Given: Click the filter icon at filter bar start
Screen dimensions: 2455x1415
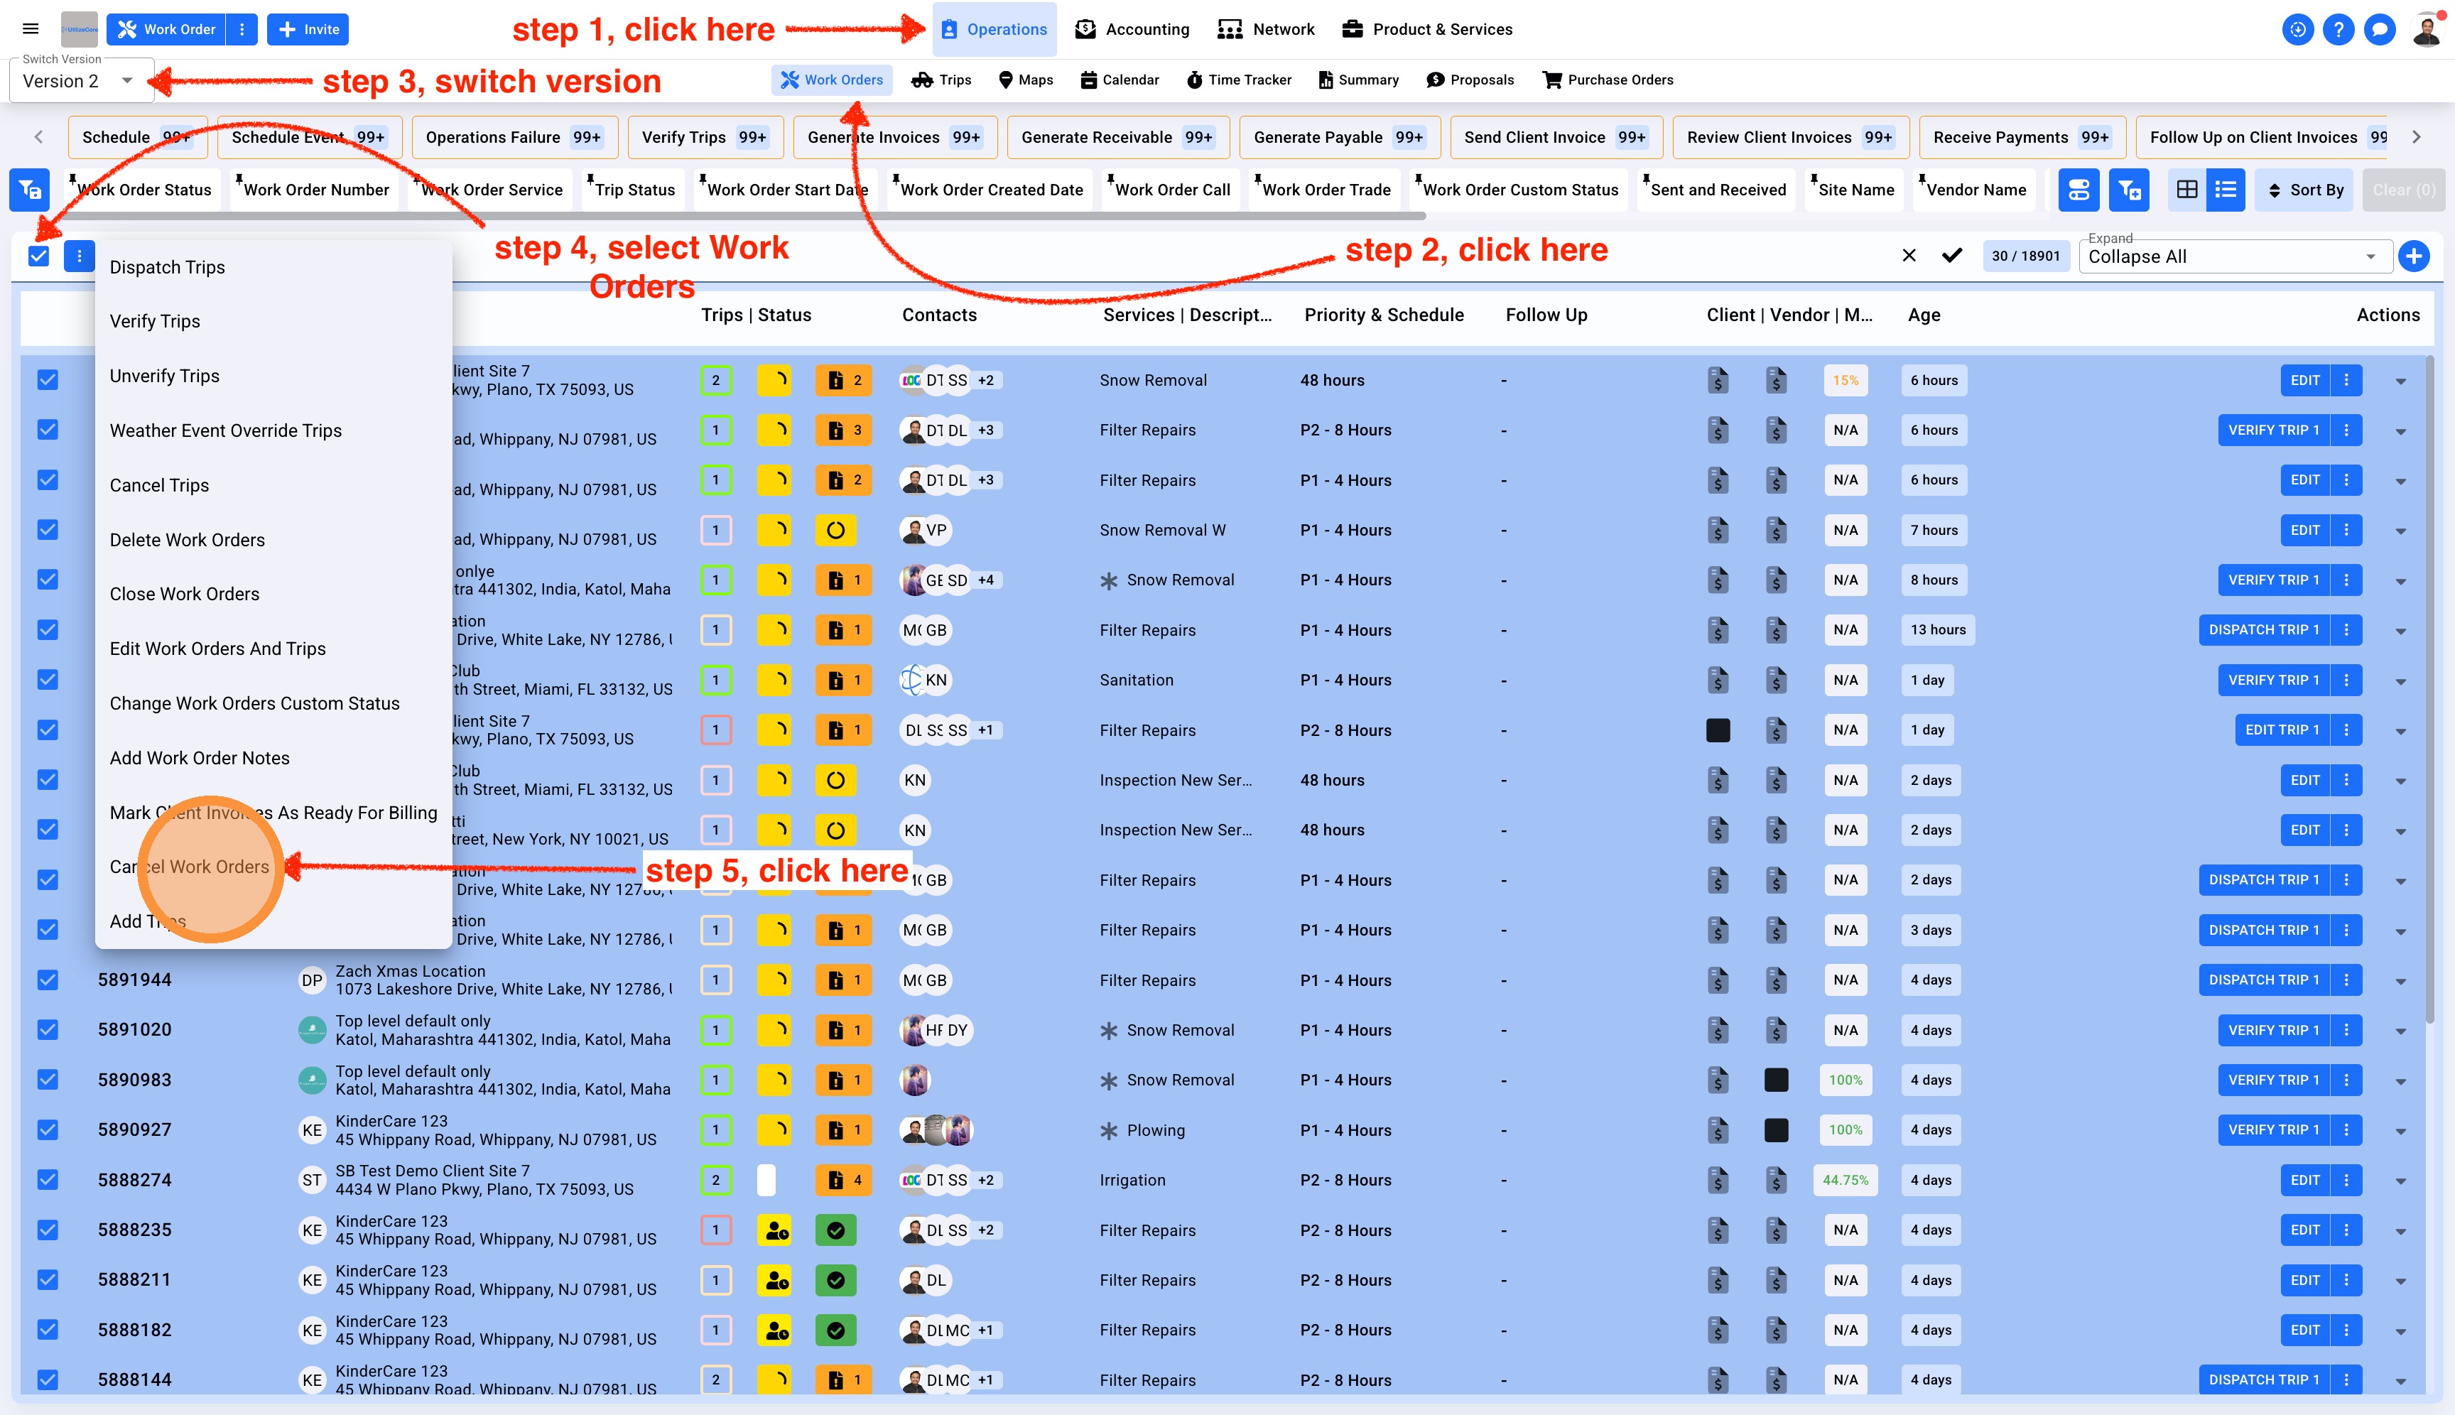Looking at the screenshot, I should [29, 190].
